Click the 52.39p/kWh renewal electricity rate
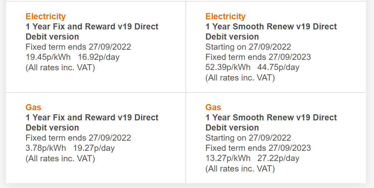The width and height of the screenshot is (374, 188). (x=228, y=67)
